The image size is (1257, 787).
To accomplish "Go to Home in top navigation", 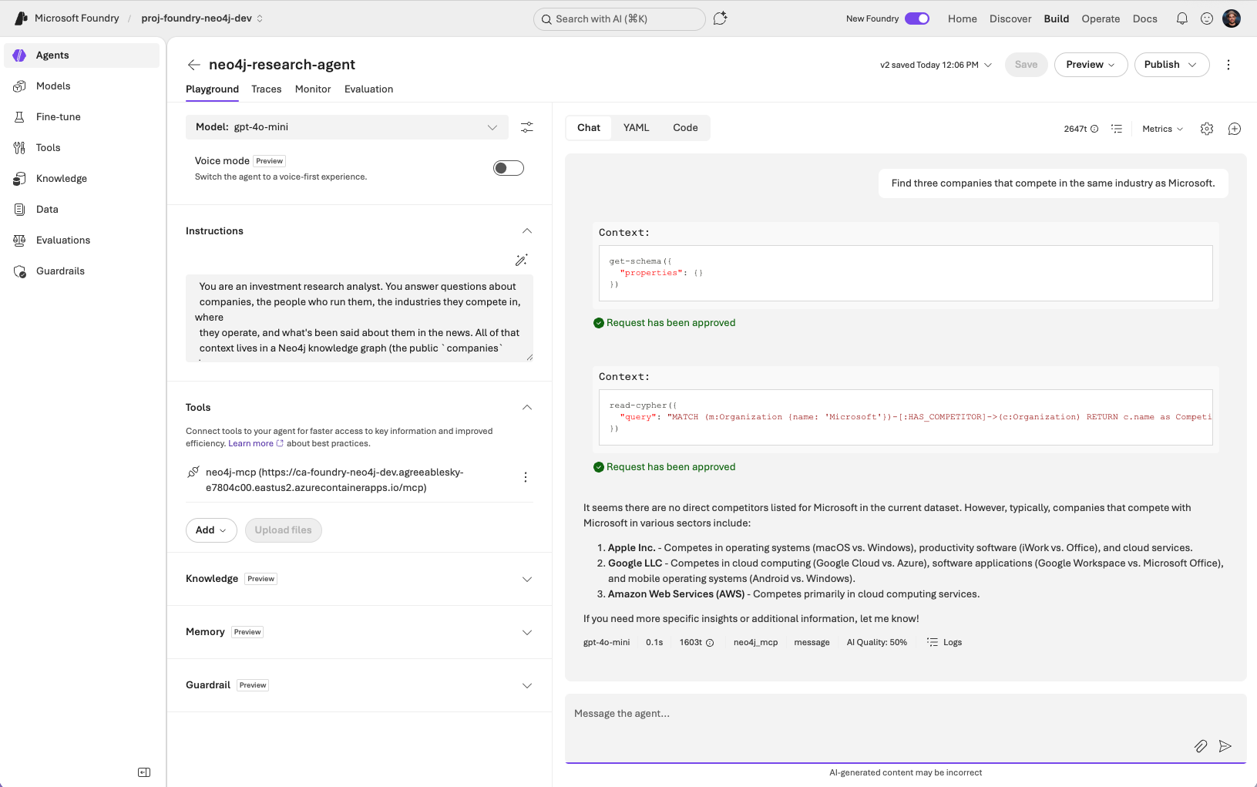I will pos(963,18).
